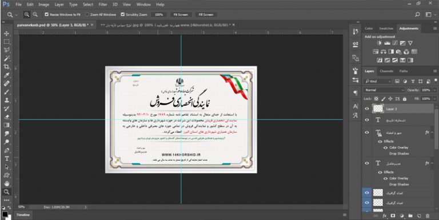Open the Kind filter dropdown
This screenshot has width=439, height=220.
[378, 82]
